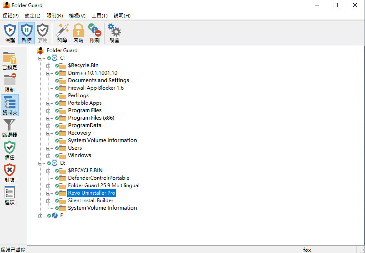Open the 工具(T) menu
This screenshot has height=253, width=365.
(x=100, y=16)
